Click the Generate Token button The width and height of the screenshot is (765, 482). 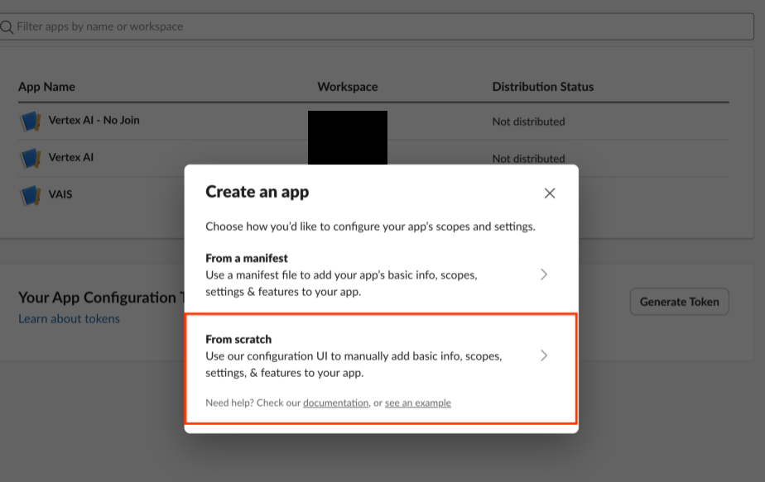click(679, 302)
